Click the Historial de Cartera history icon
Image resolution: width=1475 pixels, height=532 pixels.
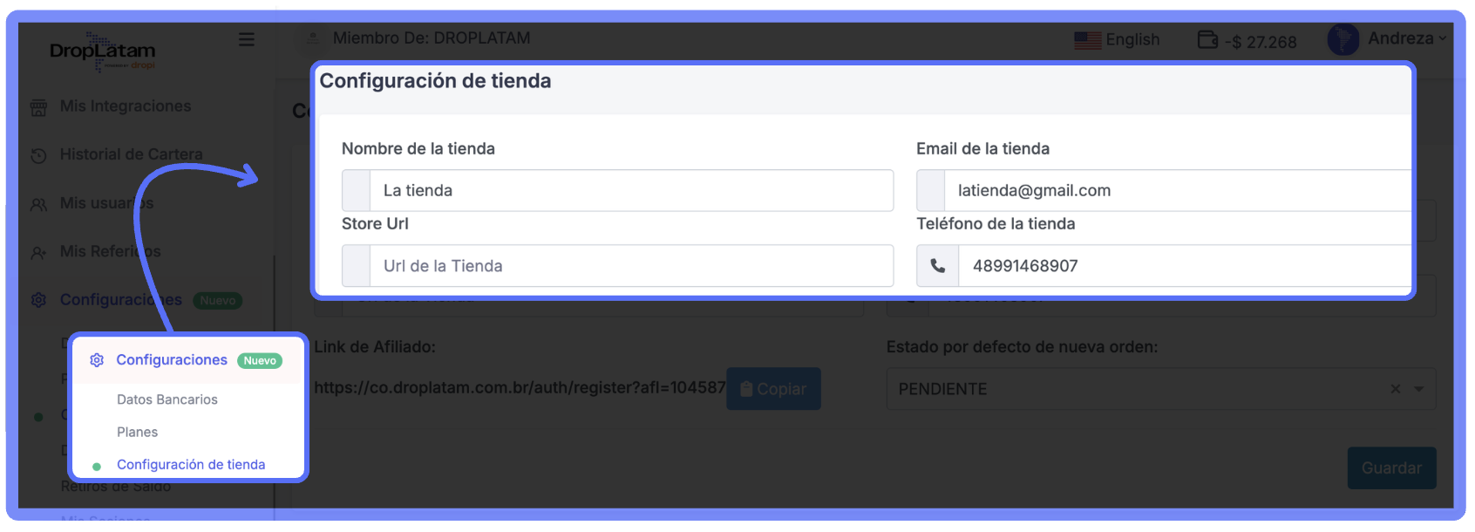(38, 155)
